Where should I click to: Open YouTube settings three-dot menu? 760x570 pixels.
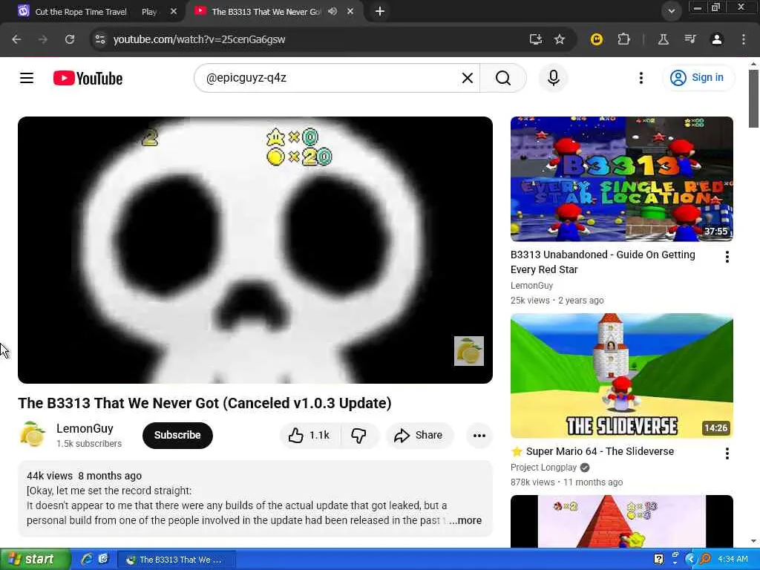(x=641, y=78)
